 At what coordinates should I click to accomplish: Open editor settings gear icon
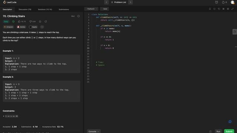[228, 9]
